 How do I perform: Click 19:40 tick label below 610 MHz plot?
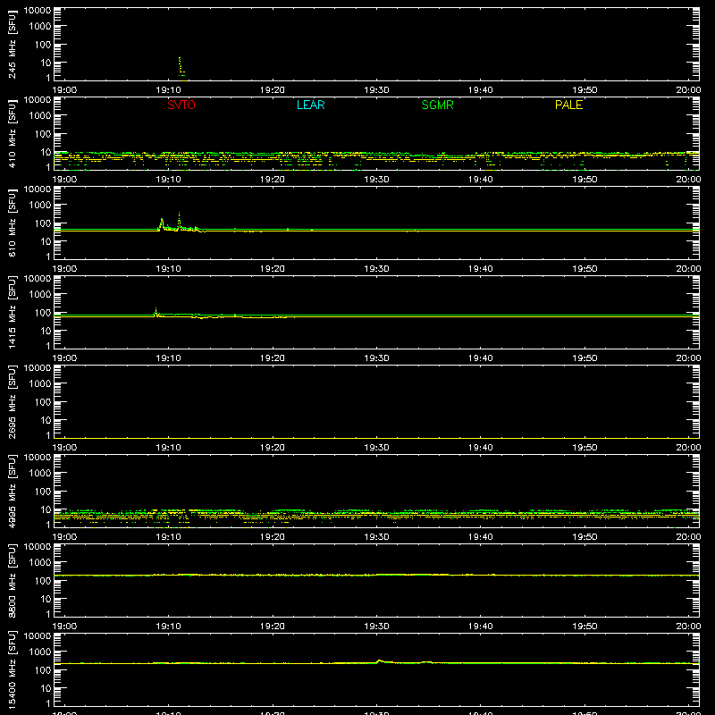point(481,269)
